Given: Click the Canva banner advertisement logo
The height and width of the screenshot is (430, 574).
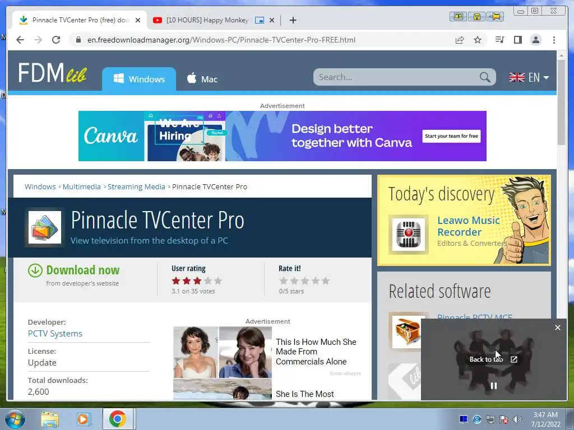Looking at the screenshot, I should (110, 136).
